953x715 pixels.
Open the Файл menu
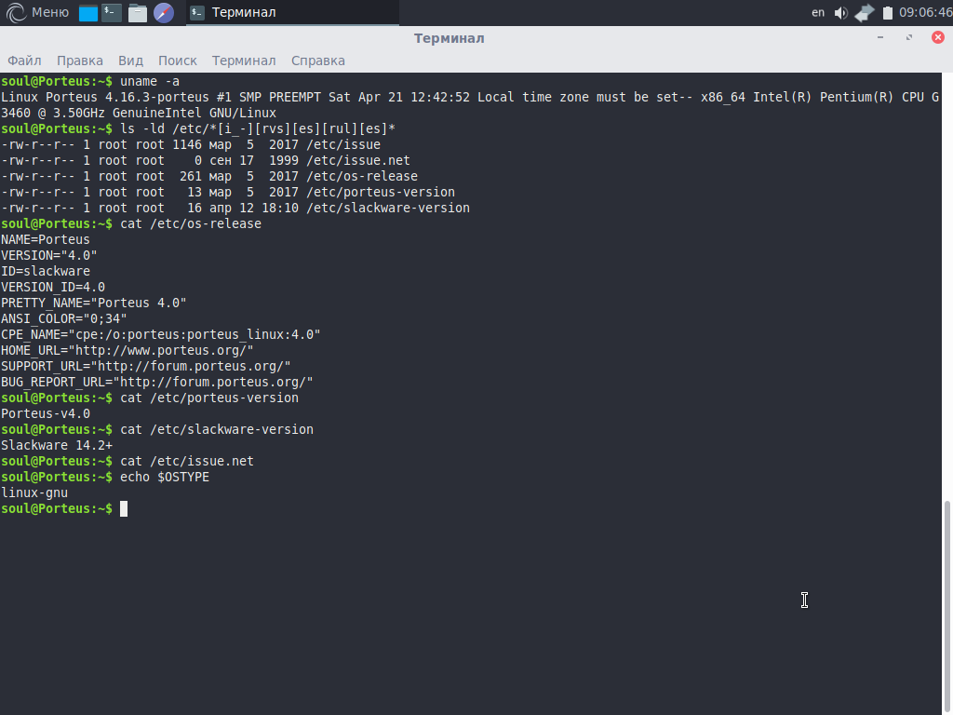[x=24, y=61]
